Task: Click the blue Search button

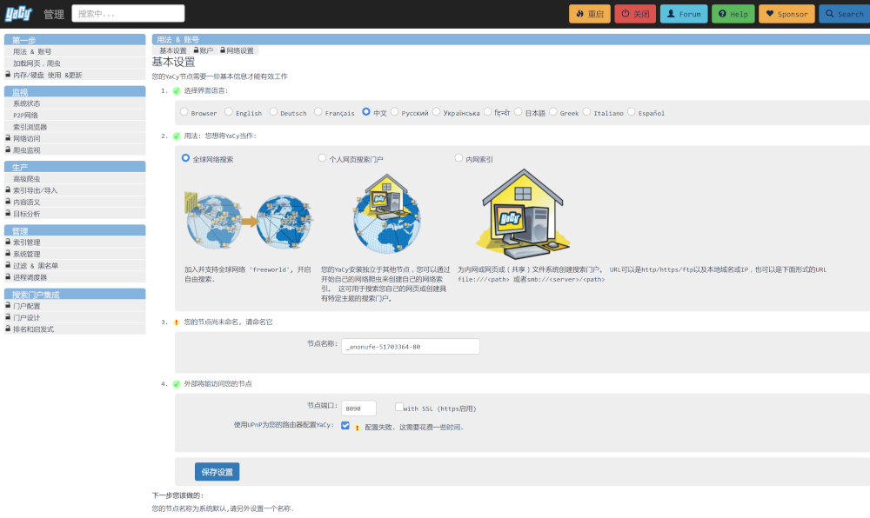Action: point(843,14)
